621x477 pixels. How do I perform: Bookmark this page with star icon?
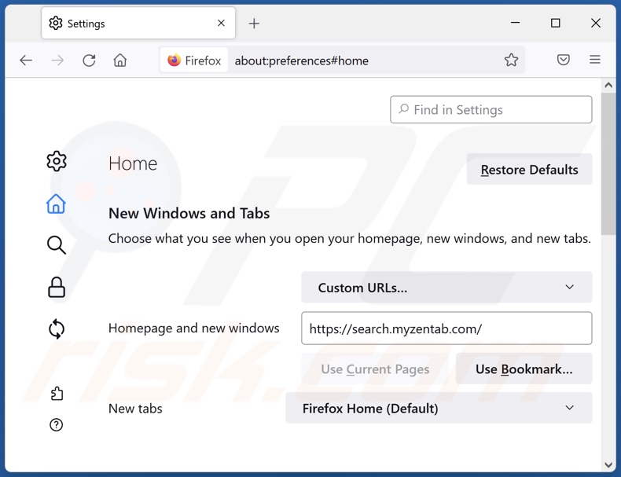[x=511, y=61]
